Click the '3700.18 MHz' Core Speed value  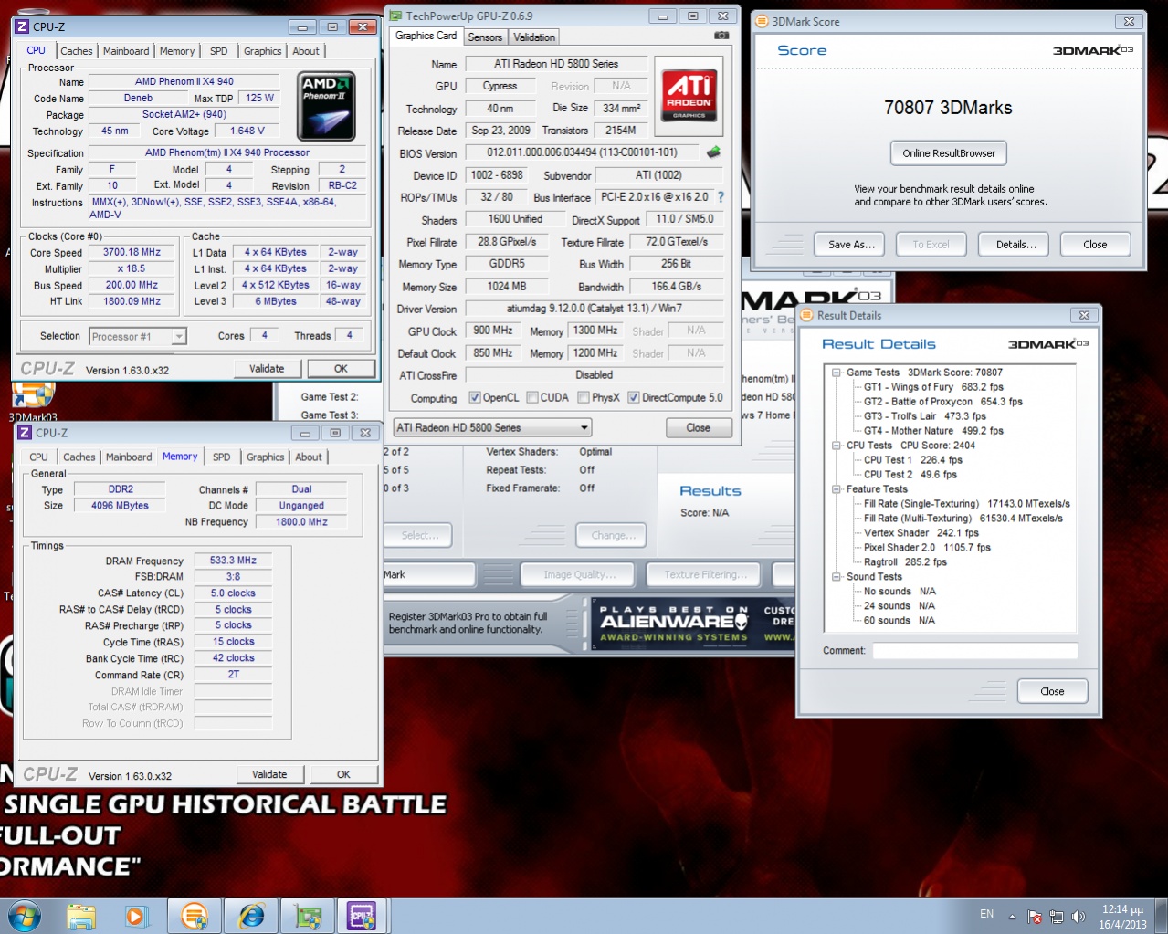pyautogui.click(x=132, y=252)
